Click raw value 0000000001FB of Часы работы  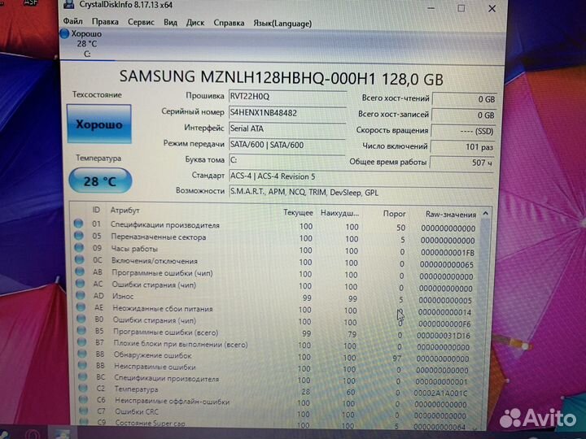pos(448,252)
